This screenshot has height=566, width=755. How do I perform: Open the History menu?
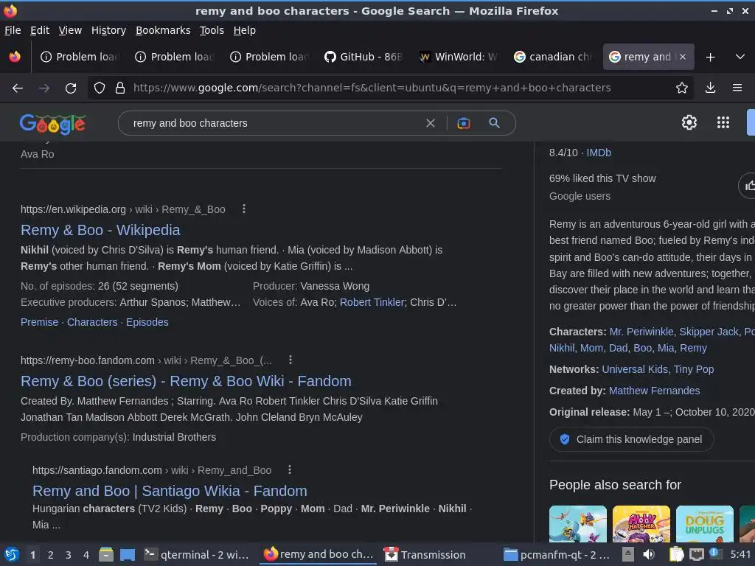tap(109, 30)
